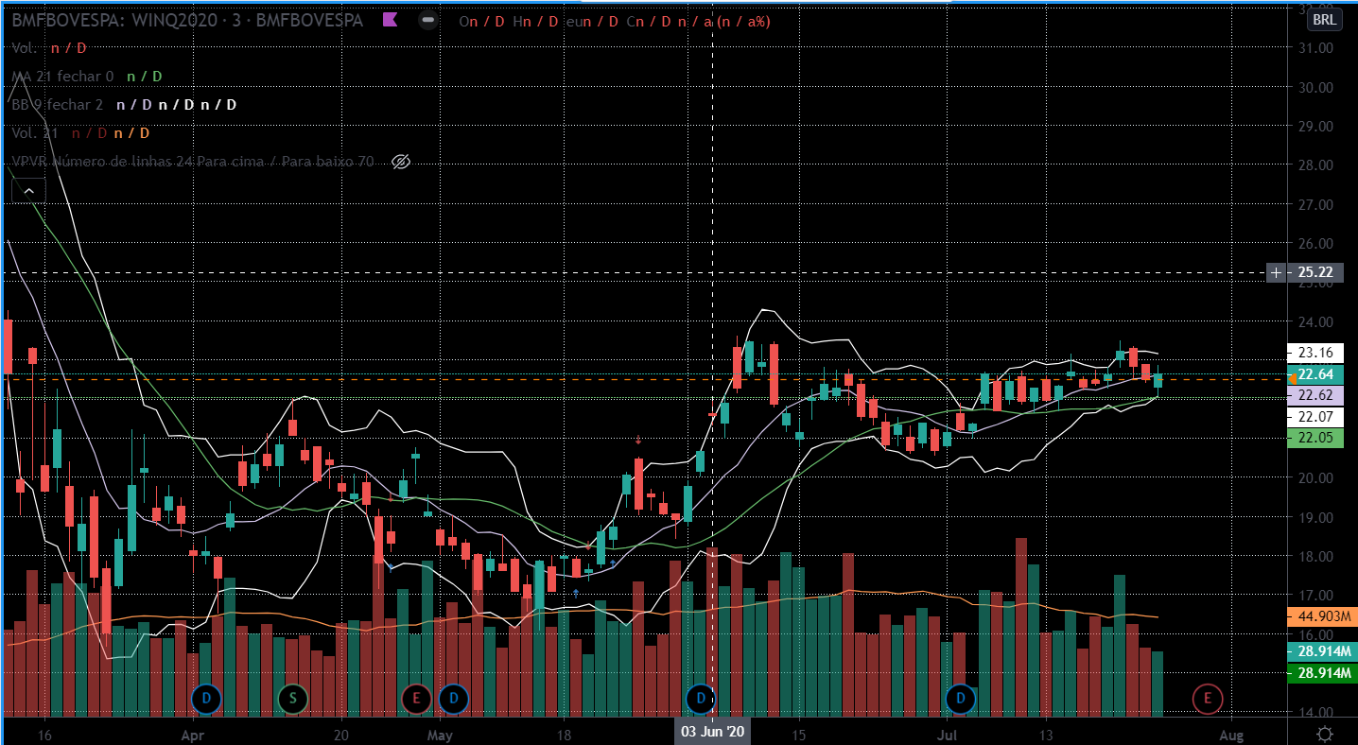Select the BB 9 fechar indicator legend
1358x745 pixels.
(x=57, y=105)
